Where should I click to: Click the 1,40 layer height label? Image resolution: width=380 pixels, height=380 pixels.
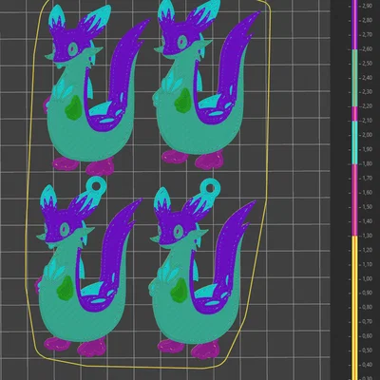pos(367,221)
